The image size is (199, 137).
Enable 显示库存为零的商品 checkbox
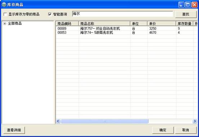pos(5,14)
